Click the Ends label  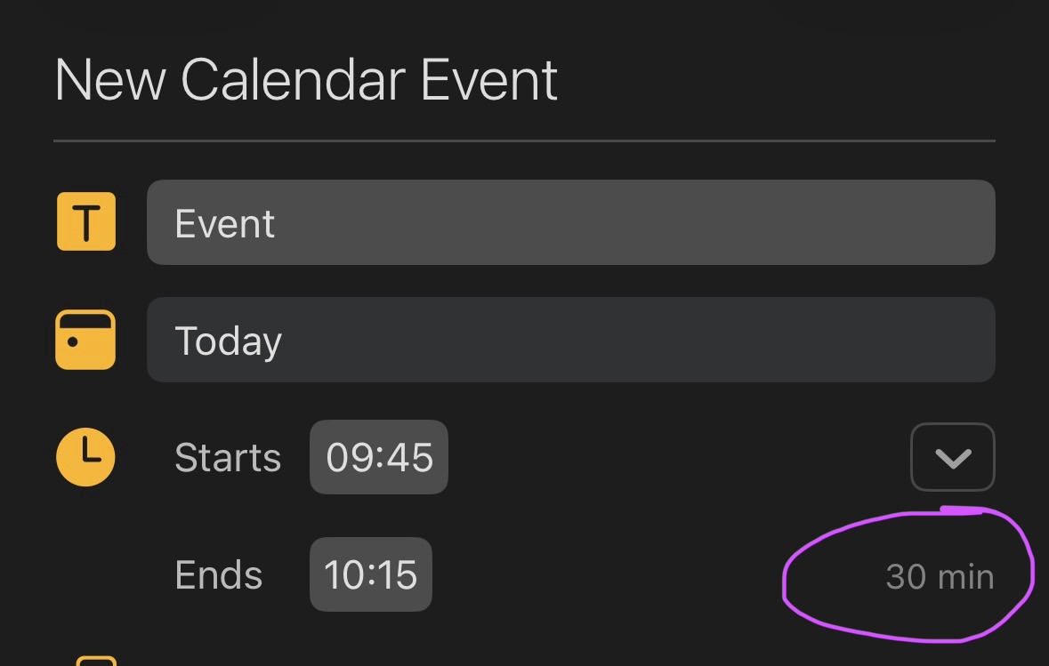pyautogui.click(x=219, y=575)
